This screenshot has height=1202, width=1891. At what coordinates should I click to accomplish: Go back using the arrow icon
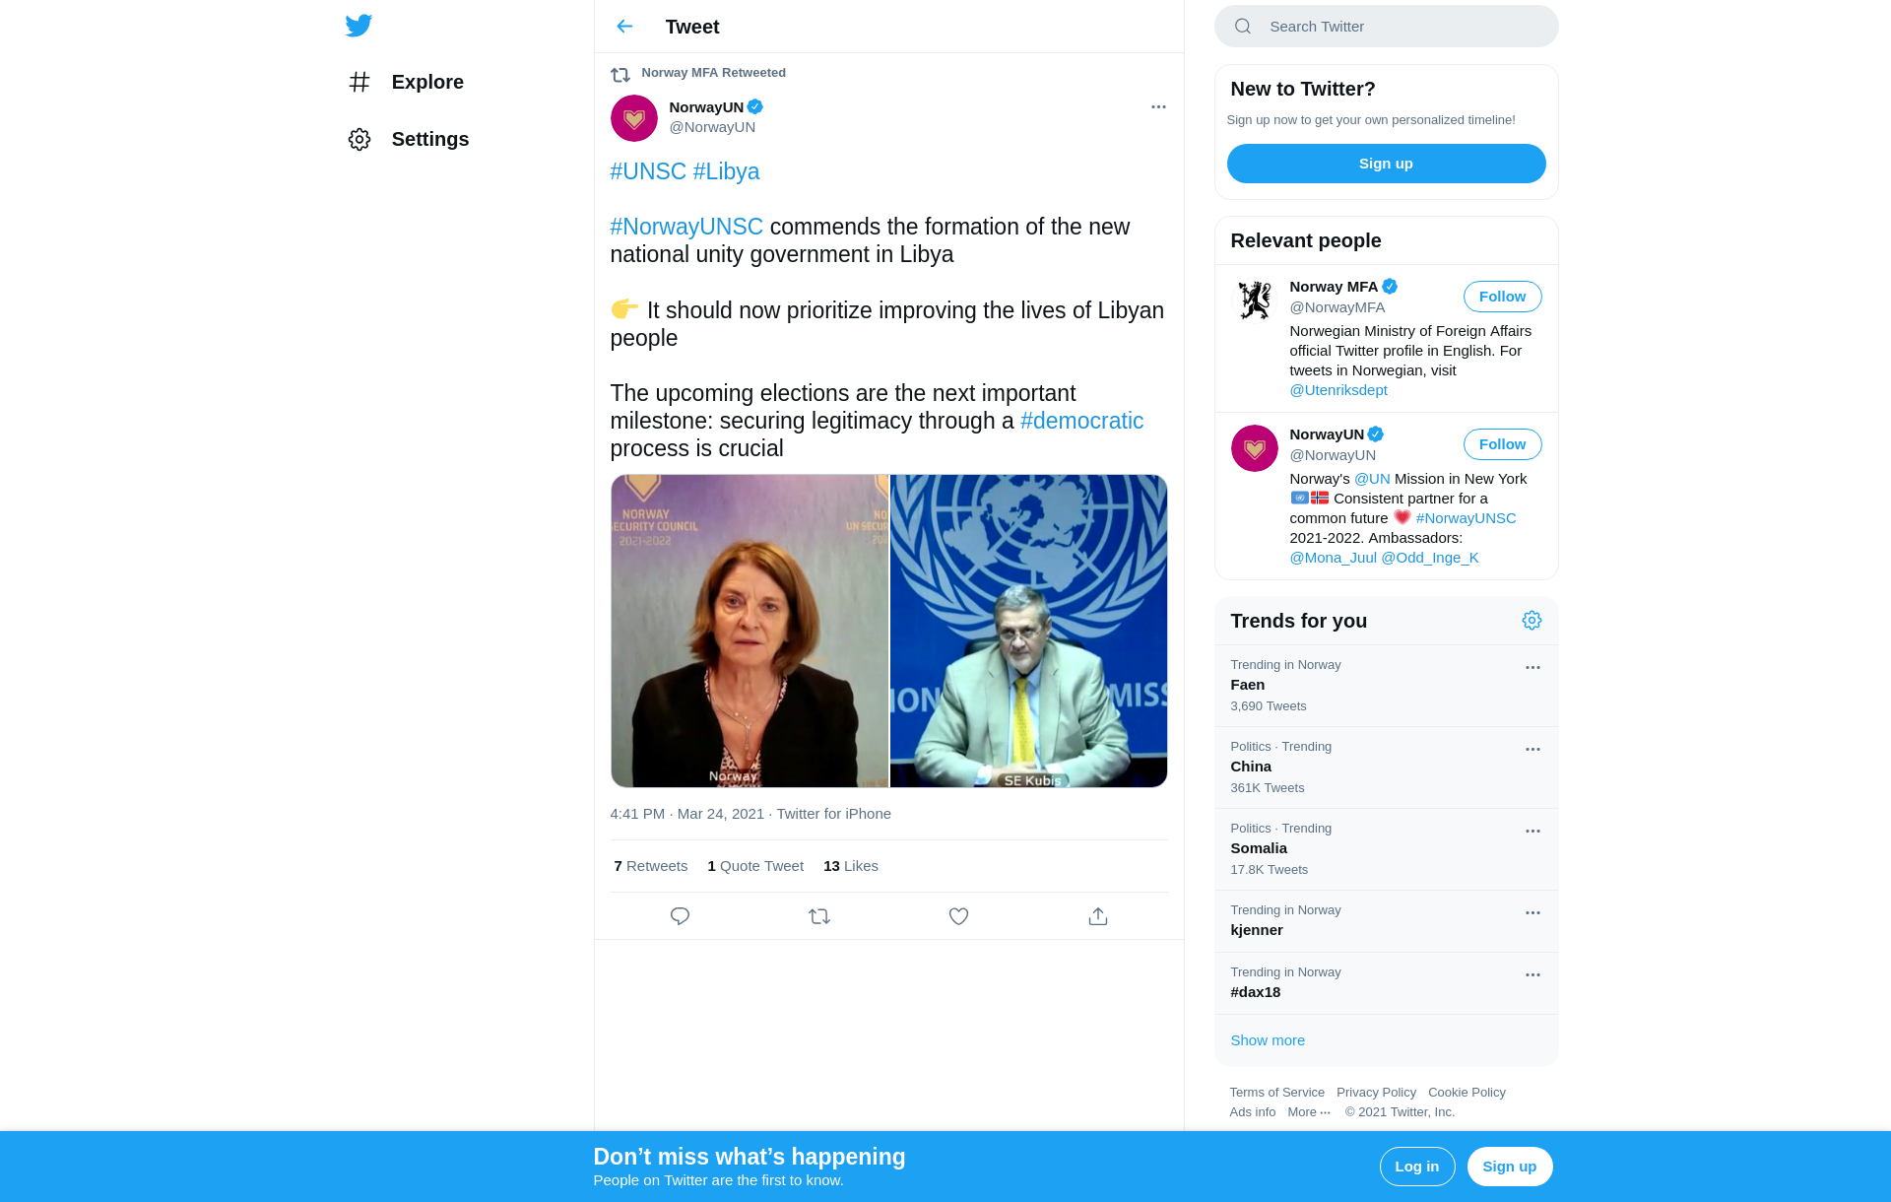point(624,27)
